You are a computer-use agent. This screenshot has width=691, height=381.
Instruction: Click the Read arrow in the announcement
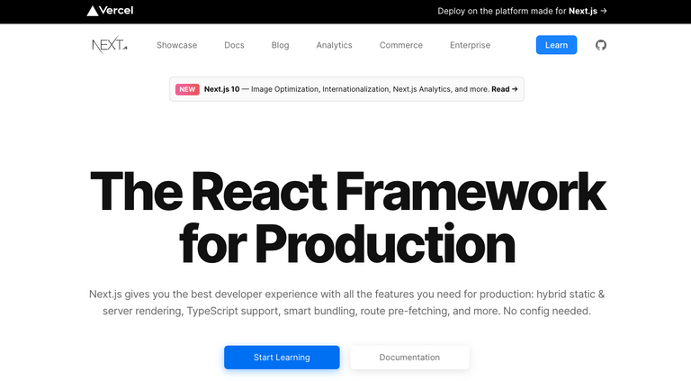coord(505,89)
